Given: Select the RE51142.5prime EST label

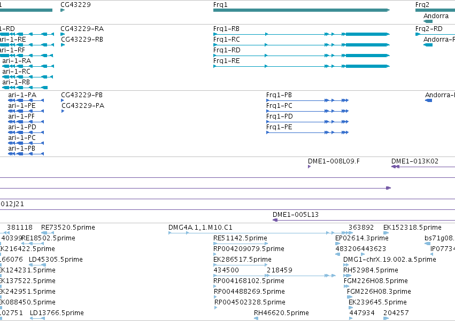Looking at the screenshot, I should [240, 238].
